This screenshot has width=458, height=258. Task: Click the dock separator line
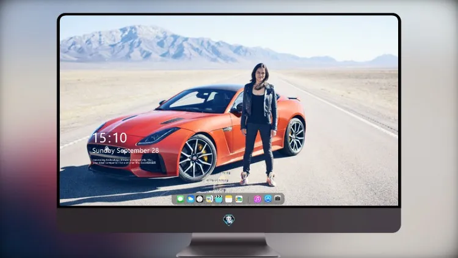point(248,199)
